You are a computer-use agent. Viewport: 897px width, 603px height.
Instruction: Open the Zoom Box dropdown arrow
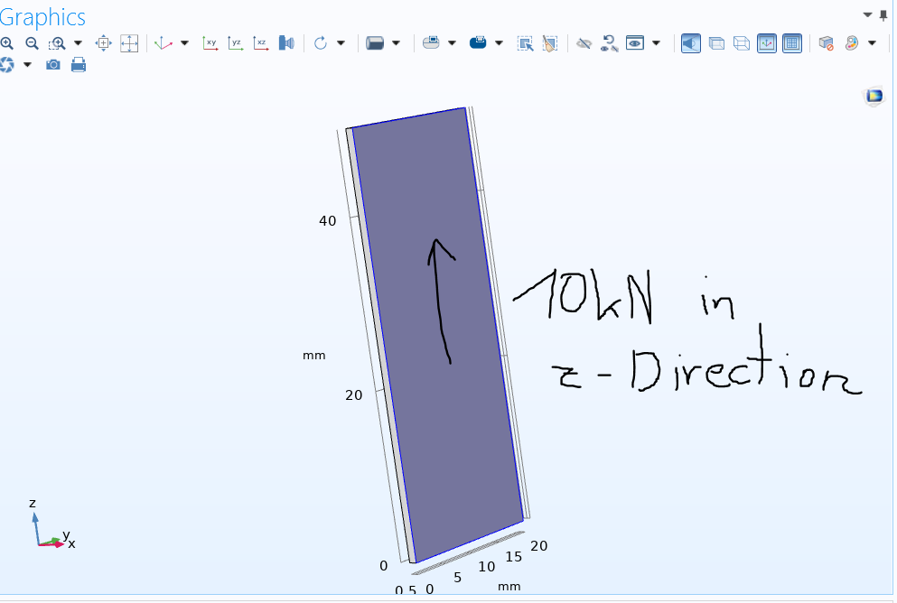pos(78,42)
